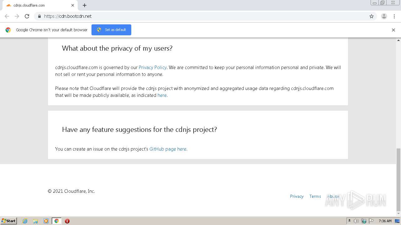Open the footer Abuse link

click(333, 196)
